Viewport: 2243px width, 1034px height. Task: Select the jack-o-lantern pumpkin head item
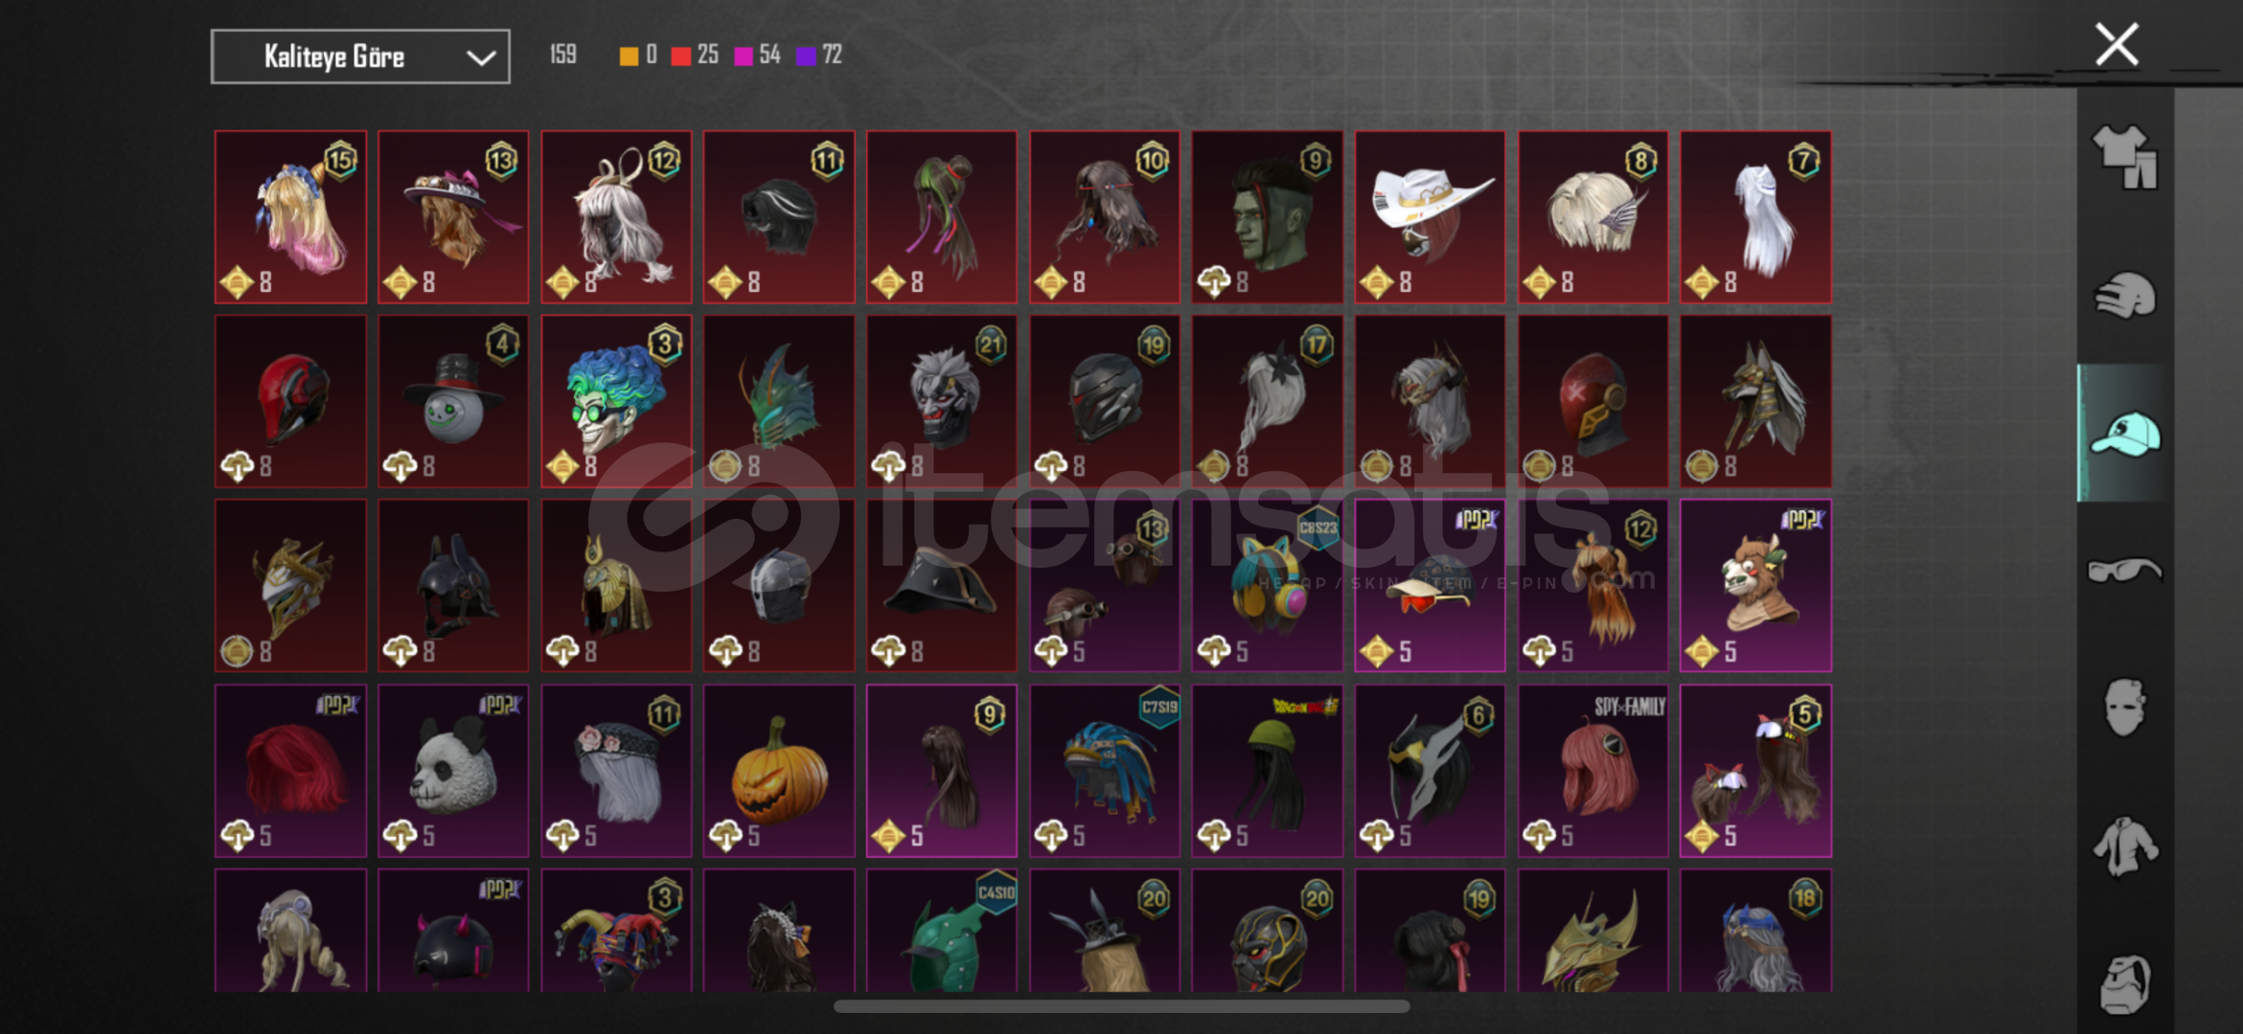click(779, 771)
